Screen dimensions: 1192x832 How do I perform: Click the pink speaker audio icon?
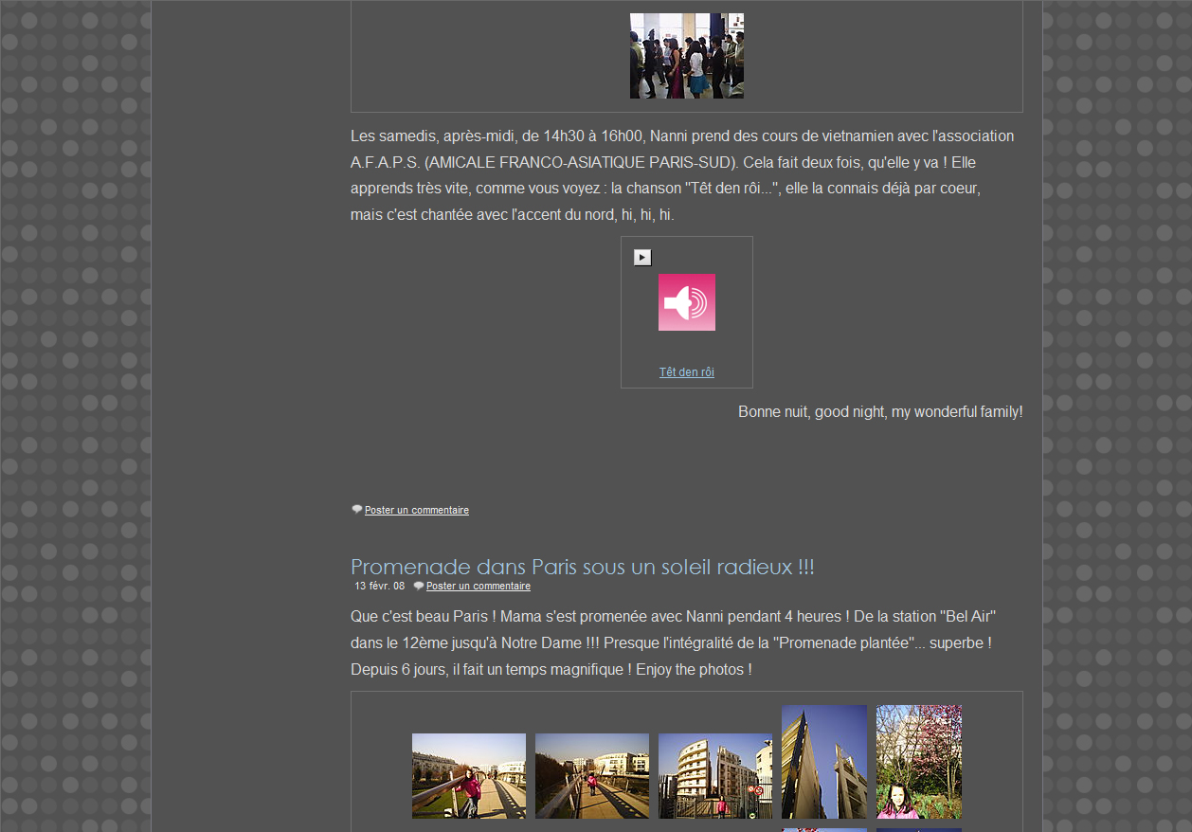pyautogui.click(x=686, y=302)
